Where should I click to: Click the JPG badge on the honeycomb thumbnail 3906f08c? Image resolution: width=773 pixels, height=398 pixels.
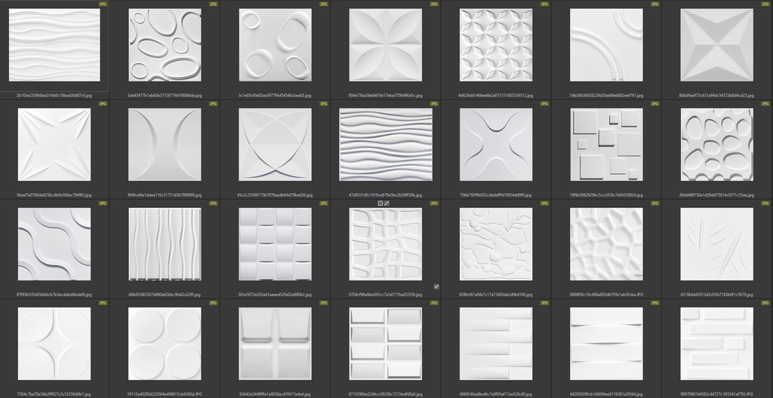pyautogui.click(x=655, y=203)
